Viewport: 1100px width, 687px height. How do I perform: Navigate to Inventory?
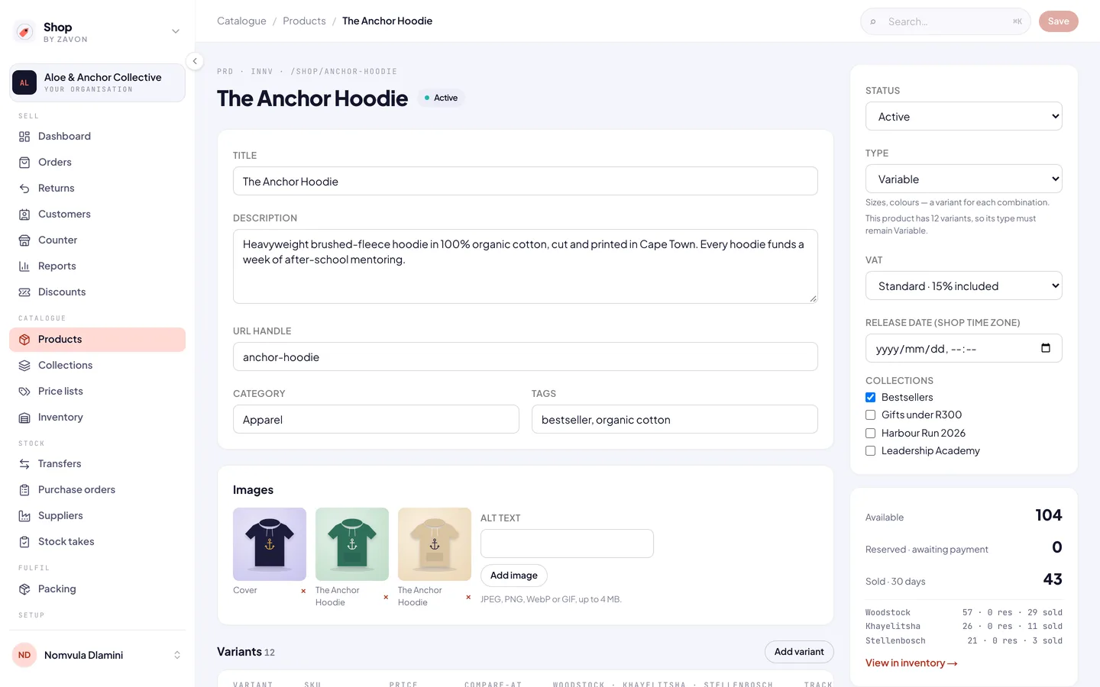tap(97, 418)
